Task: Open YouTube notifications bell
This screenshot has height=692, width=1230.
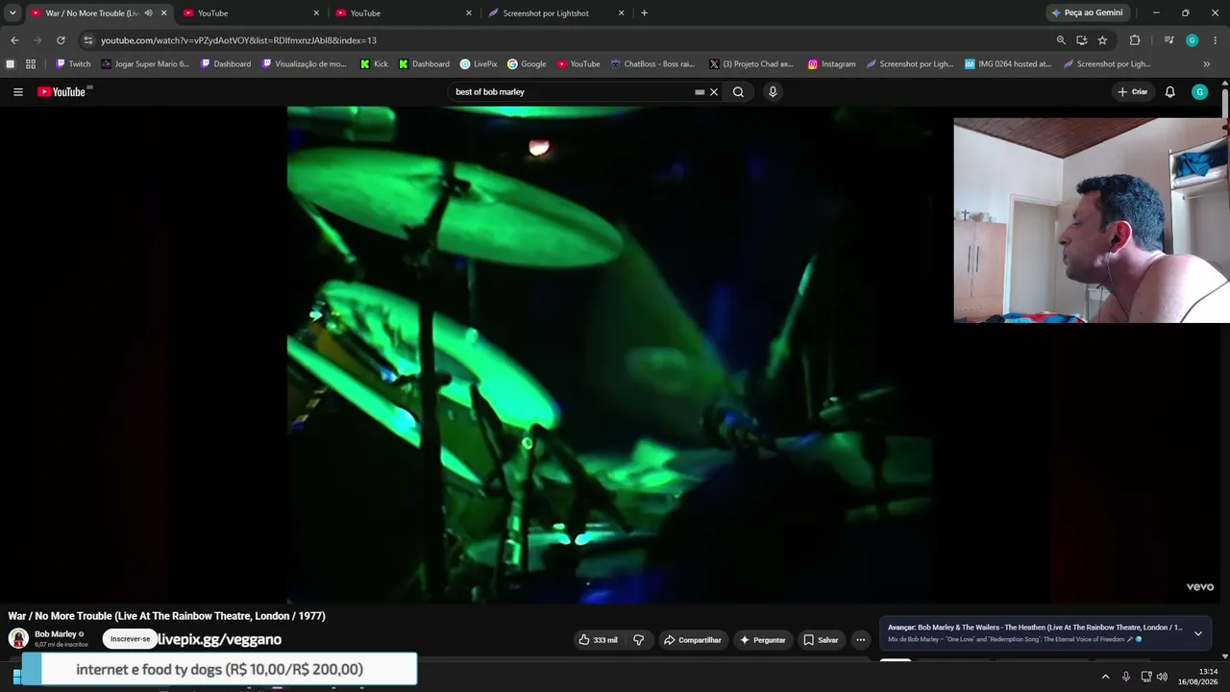Action: point(1169,92)
